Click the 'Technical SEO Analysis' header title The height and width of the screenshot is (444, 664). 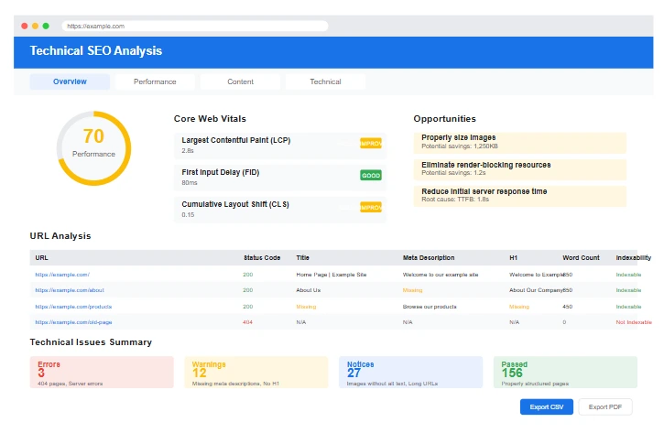coord(95,50)
